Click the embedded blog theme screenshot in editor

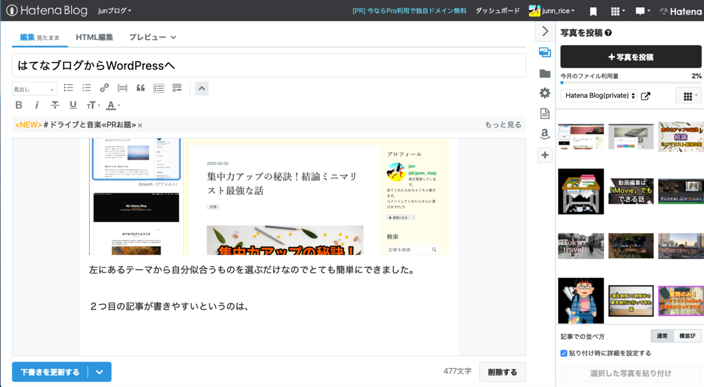click(x=269, y=196)
